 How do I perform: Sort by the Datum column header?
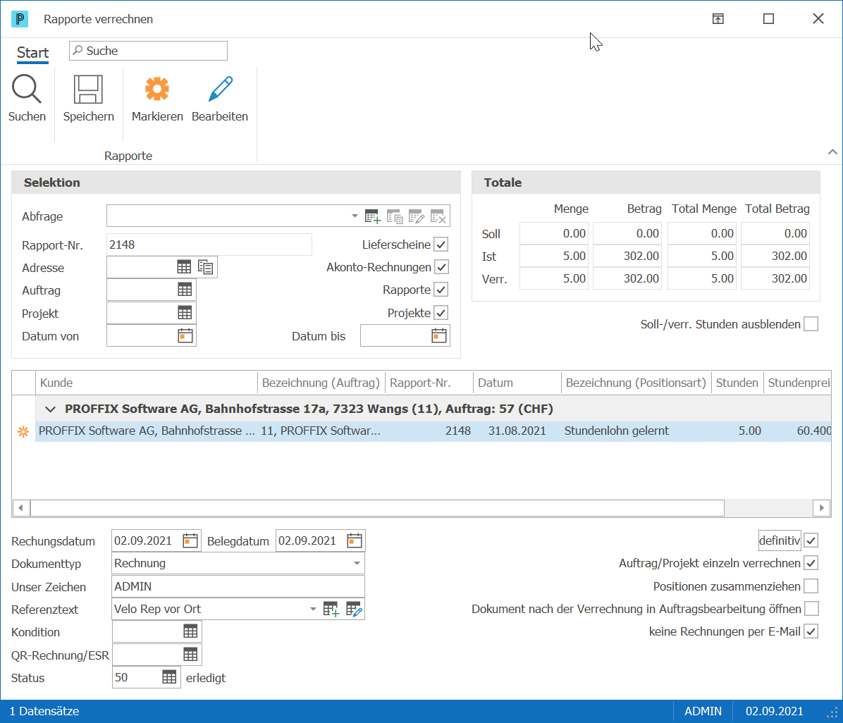pyautogui.click(x=517, y=383)
